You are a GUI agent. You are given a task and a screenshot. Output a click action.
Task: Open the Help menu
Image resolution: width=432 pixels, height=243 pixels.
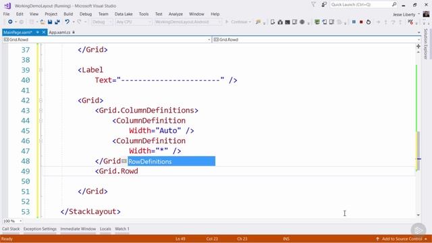[215, 13]
